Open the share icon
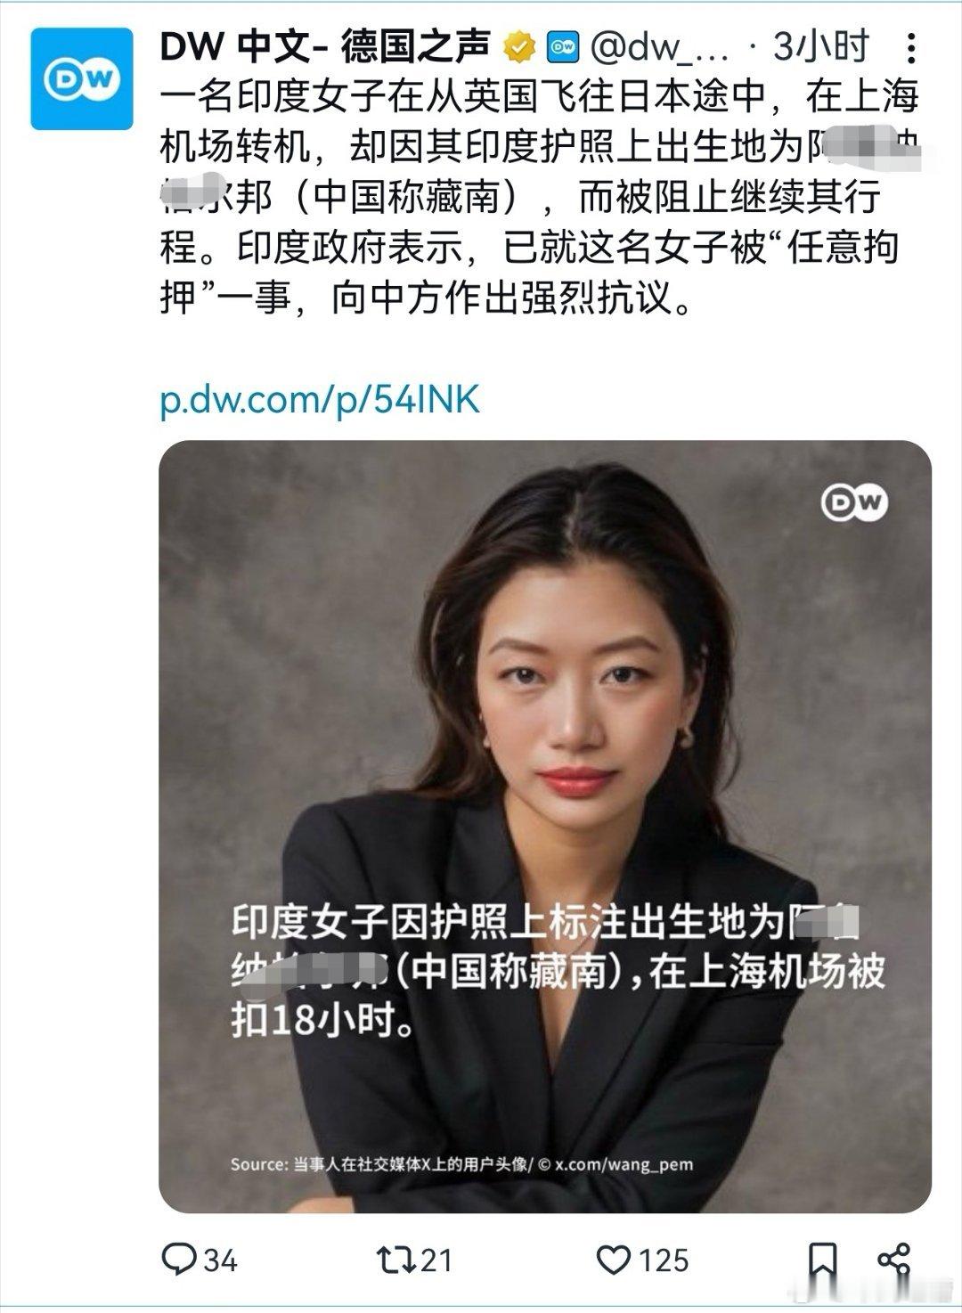This screenshot has height=1313, width=962. point(893,1259)
